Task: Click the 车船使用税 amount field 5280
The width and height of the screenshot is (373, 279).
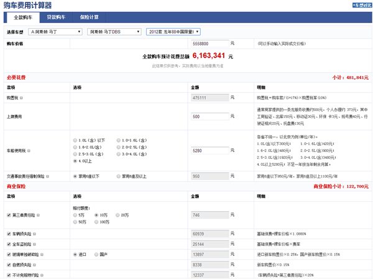Action: click(x=210, y=151)
